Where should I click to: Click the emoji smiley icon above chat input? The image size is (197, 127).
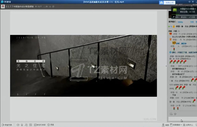click(171, 114)
